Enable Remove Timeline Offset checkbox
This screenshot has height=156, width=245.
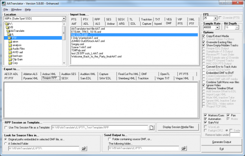(204, 88)
